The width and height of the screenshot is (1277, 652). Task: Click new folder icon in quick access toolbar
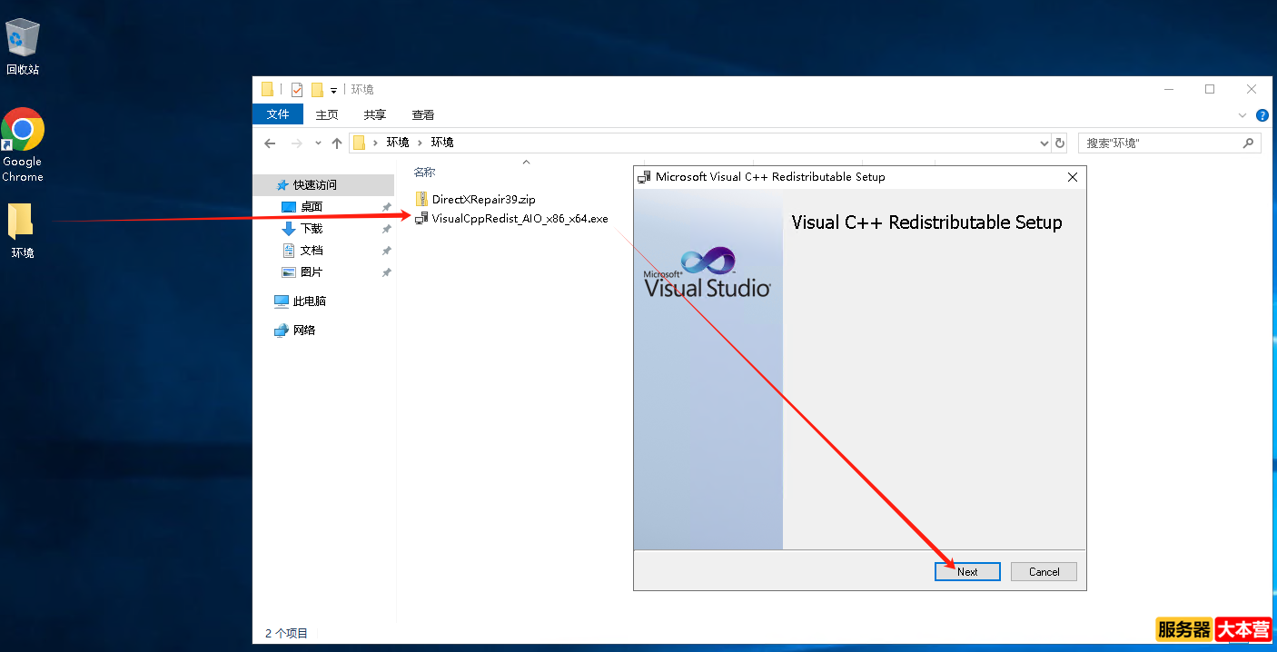pyautogui.click(x=317, y=89)
